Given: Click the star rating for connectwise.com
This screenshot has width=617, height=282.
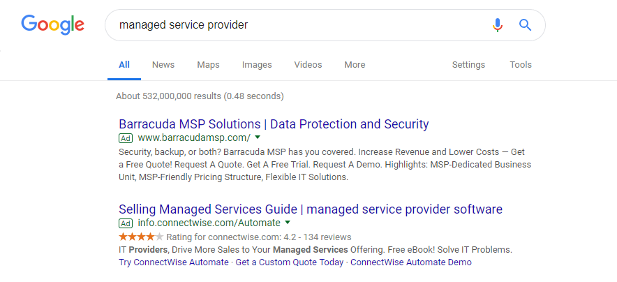Looking at the screenshot, I should pos(141,237).
